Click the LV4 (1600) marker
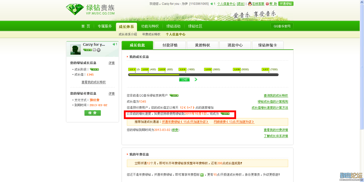This screenshot has width=364, height=182. coord(183,69)
